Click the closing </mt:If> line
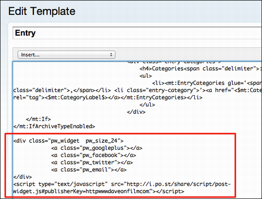 click(38, 119)
